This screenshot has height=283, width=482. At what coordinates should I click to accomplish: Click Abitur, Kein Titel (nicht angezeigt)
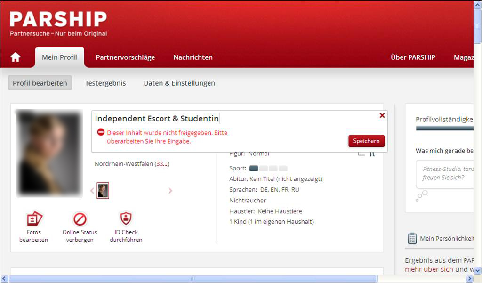pos(276,179)
